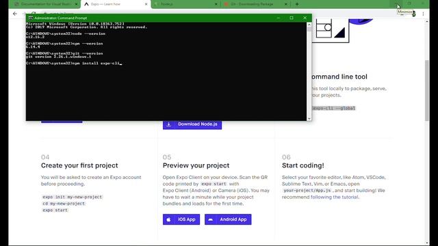Screen dimensions: 438x246
Task: Click the 'your-project/App.js' code text
Action: (307, 190)
